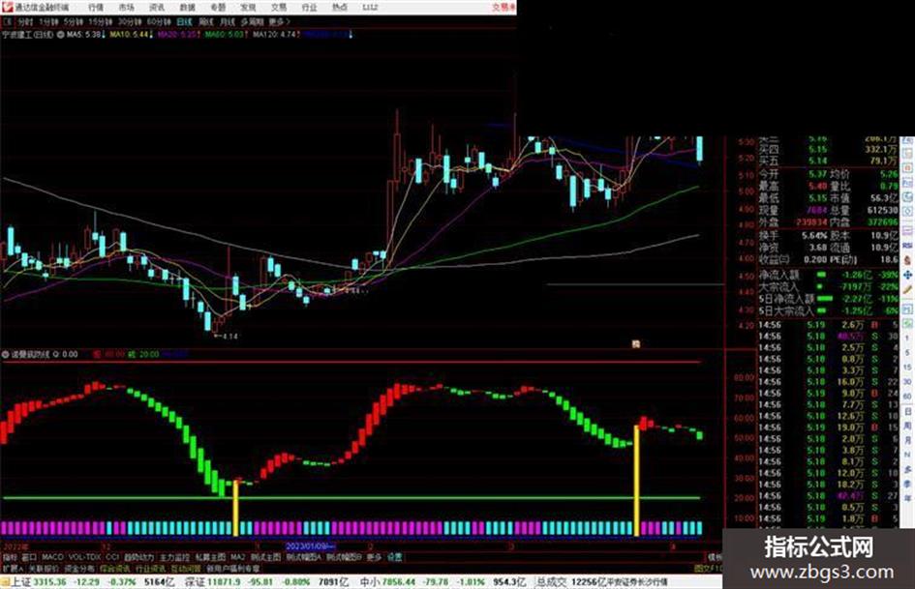Viewport: 915px width, 589px height.
Task: Switch chart to 1分钟 period
Action: (x=48, y=21)
